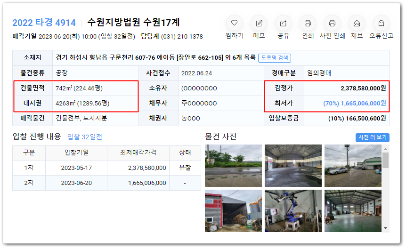Screen dimensions: 406x249
Task: Click the 최저가 value (70%) 1,665,006,000원
Action: [355, 103]
